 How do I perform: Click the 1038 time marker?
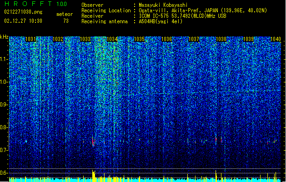tap(221, 39)
